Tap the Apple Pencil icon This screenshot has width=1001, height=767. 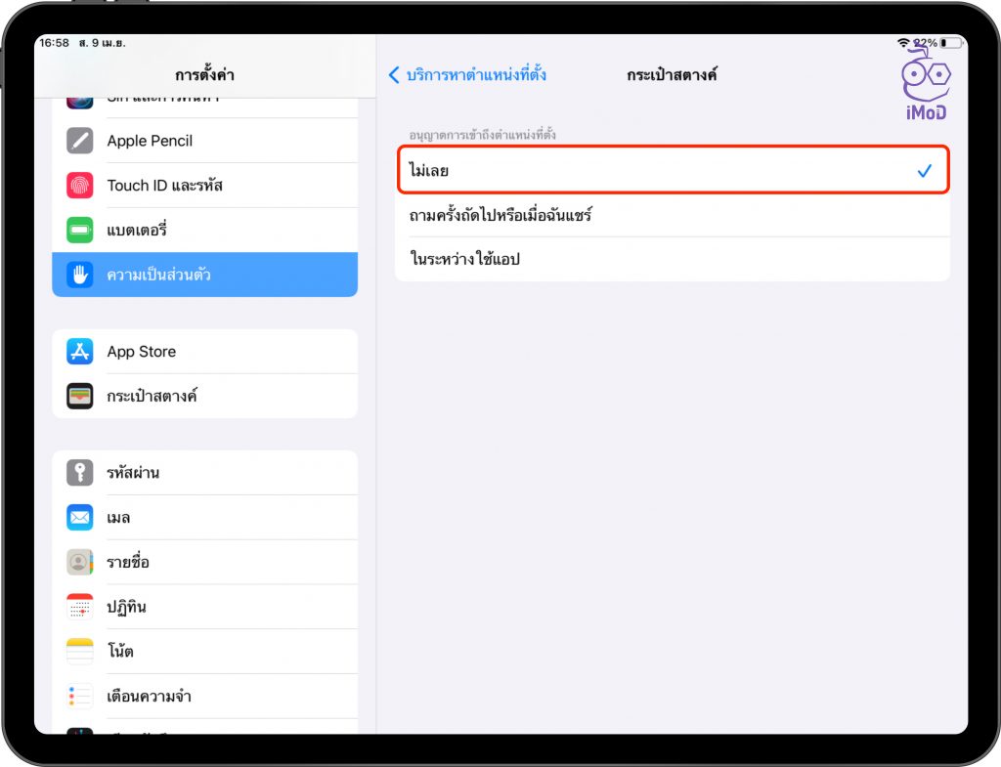(80, 141)
